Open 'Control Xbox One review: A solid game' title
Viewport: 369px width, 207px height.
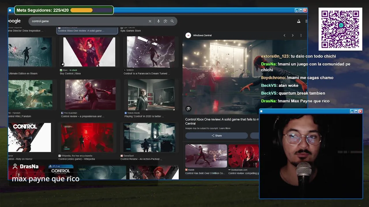(222, 121)
